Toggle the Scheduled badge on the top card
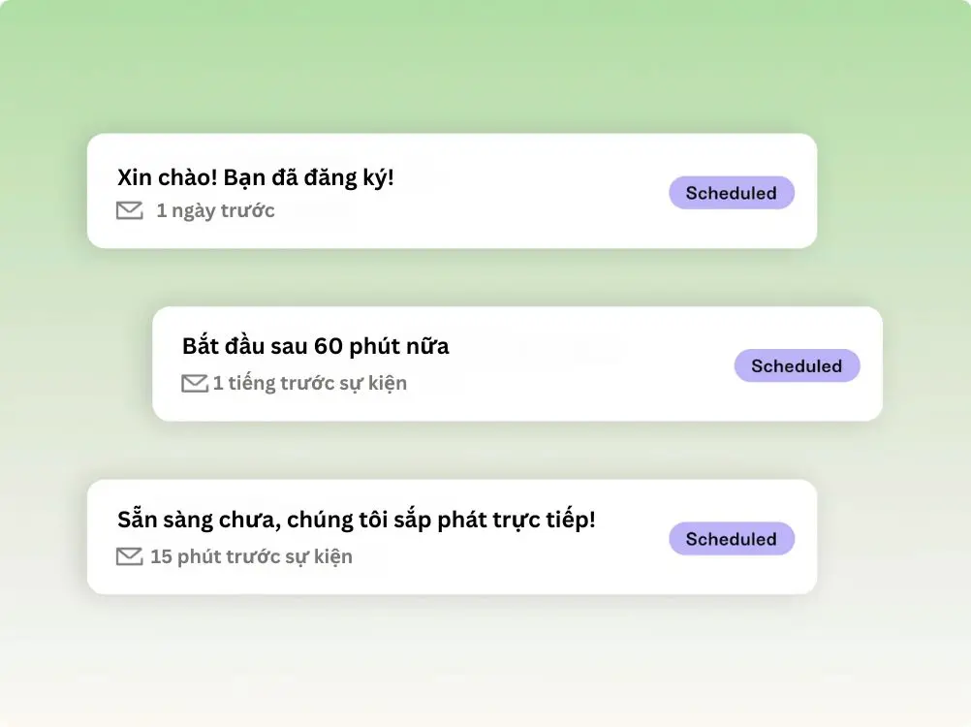The image size is (971, 727). click(x=732, y=192)
